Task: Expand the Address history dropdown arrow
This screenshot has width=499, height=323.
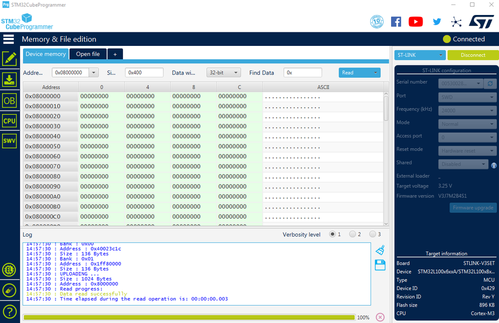Action: (x=93, y=72)
